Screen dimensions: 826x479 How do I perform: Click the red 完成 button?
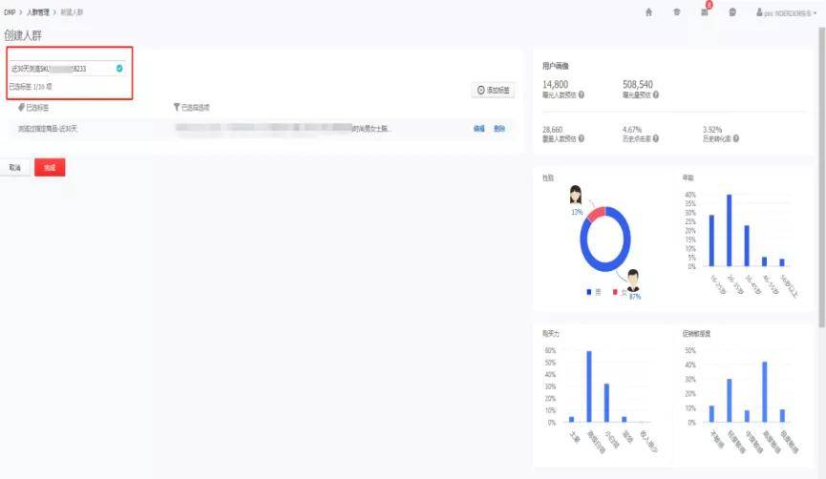[50, 168]
